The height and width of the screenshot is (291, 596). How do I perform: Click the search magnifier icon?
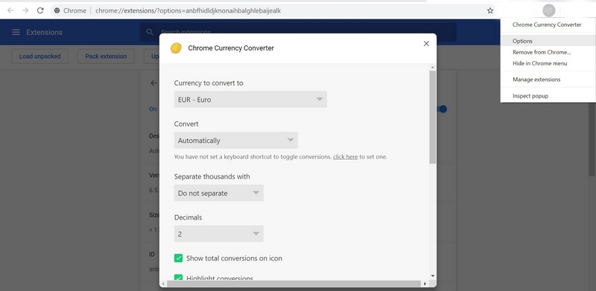point(150,32)
